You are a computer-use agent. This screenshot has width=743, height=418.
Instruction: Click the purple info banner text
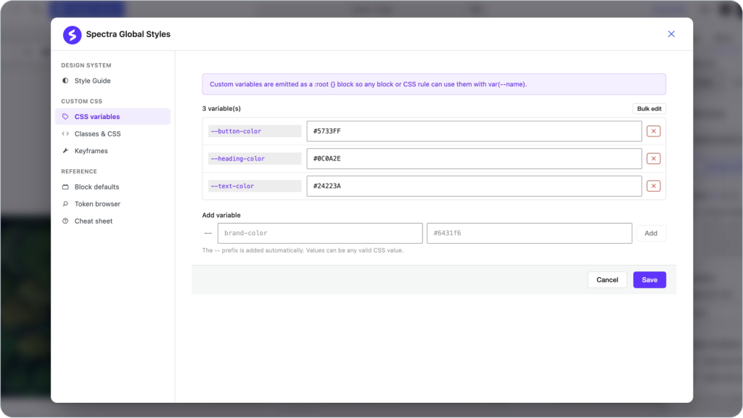pos(368,84)
